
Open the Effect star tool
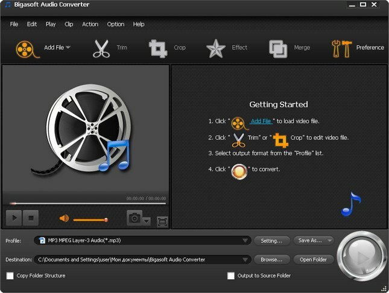(215, 48)
